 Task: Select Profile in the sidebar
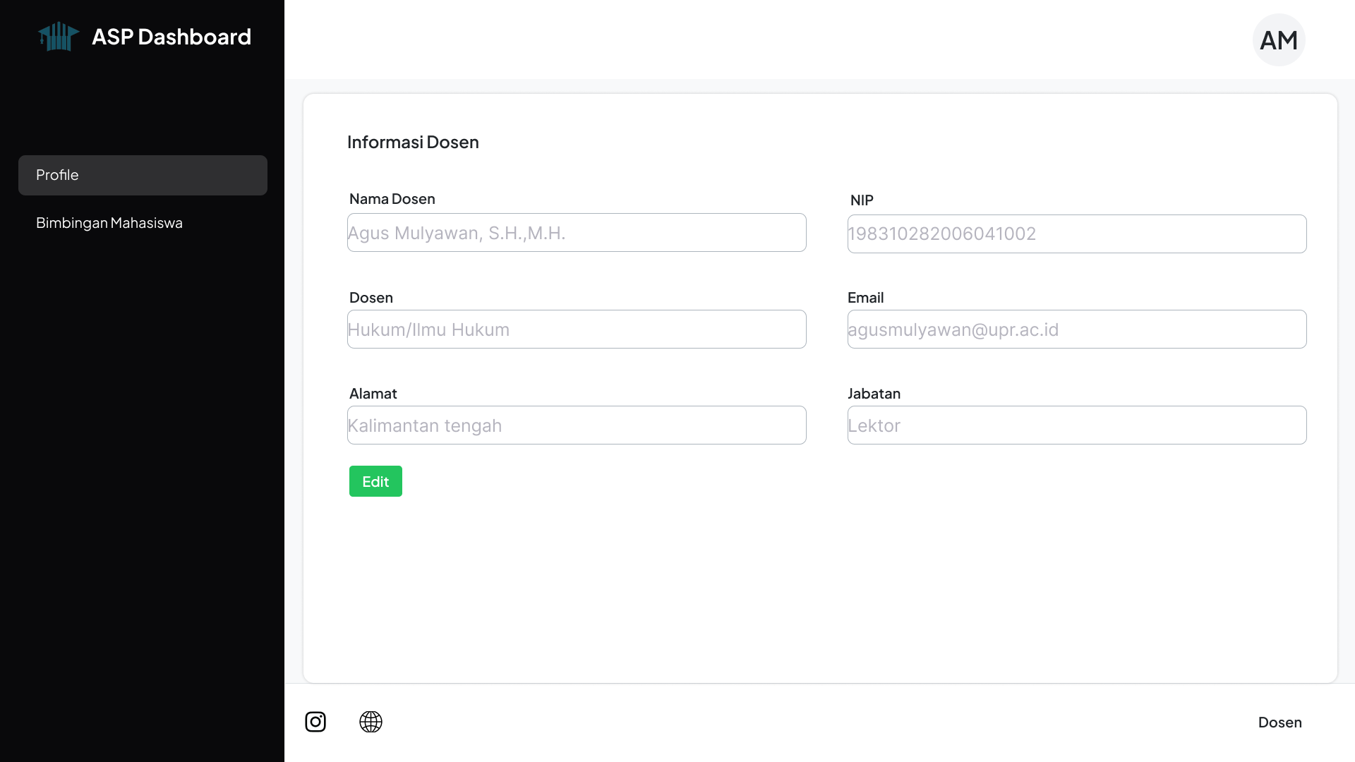tap(143, 175)
